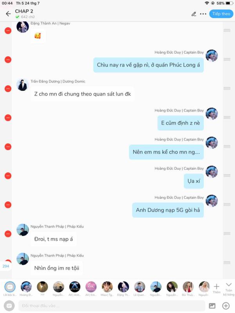Tap the Tiếp theo button

tap(221, 14)
